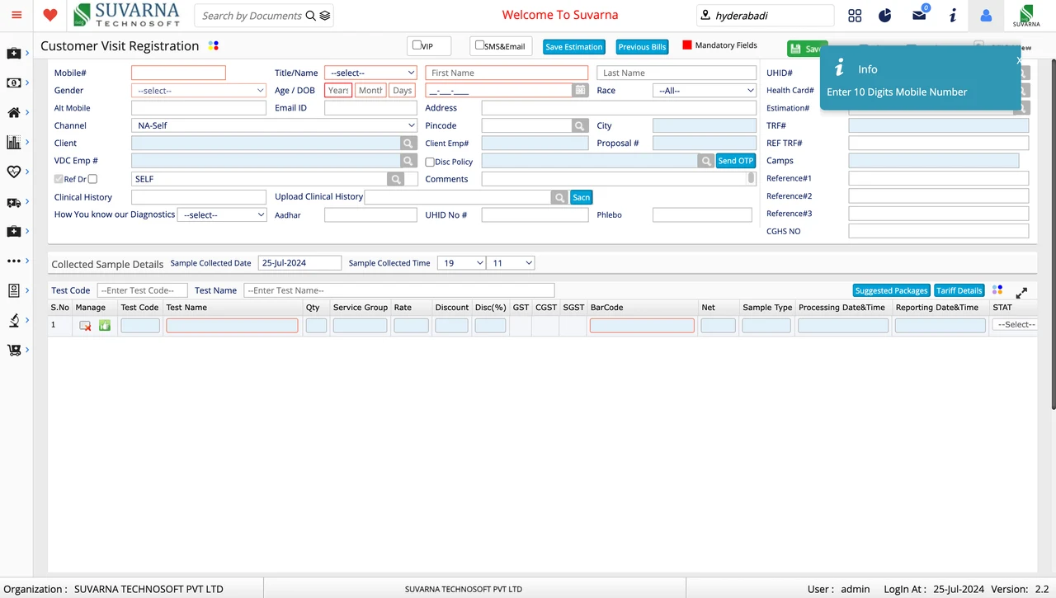
Task: Tick the SMS&Email checkbox
Action: tap(479, 45)
